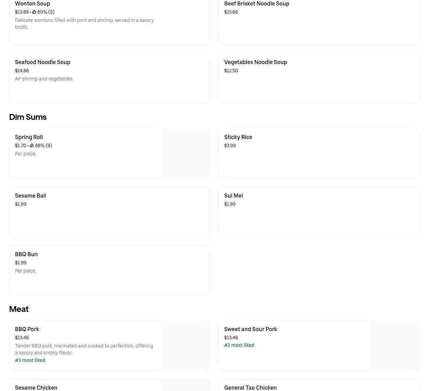Open the General Tao Chicken item
This screenshot has height=391, width=428.
tap(319, 385)
